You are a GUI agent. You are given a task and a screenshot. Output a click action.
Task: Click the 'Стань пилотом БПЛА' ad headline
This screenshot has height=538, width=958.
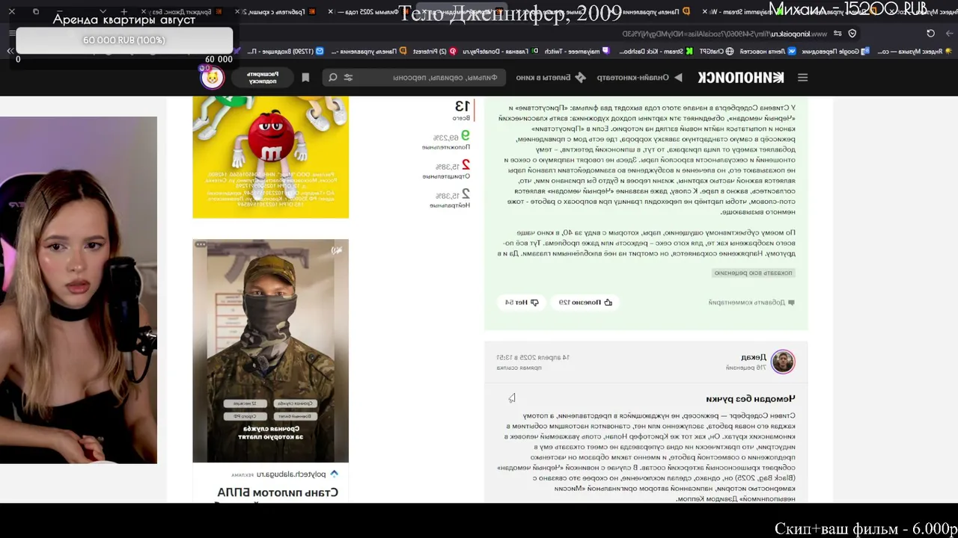[x=278, y=493]
